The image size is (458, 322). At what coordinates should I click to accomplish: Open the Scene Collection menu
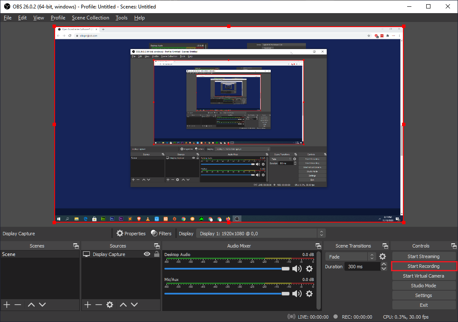91,18
